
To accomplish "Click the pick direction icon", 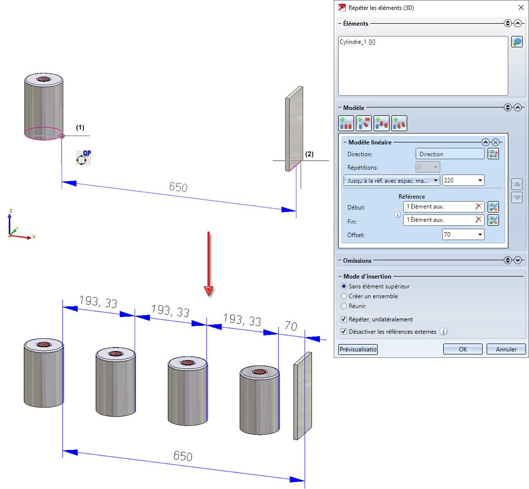I will [x=493, y=154].
